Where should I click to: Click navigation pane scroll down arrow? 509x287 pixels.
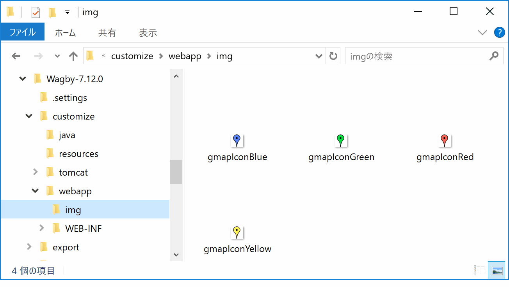click(x=176, y=255)
